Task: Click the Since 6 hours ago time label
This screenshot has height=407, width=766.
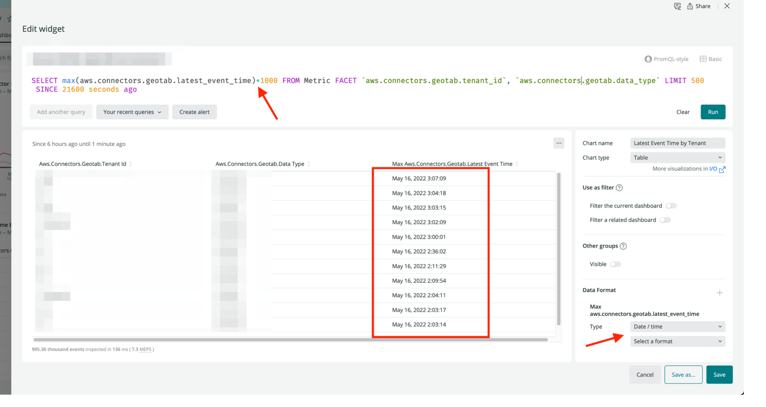Action: 79,144
